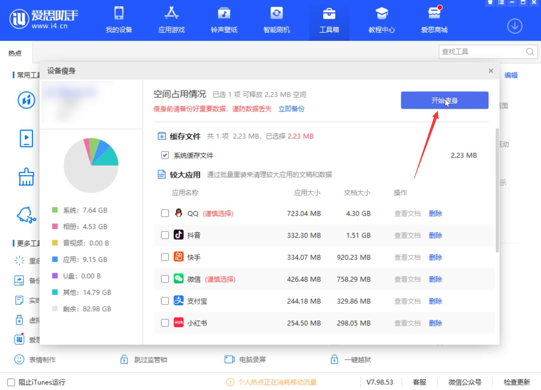Toggle 阻止iTunes运行 checkbox
The width and height of the screenshot is (541, 390).
(11, 382)
